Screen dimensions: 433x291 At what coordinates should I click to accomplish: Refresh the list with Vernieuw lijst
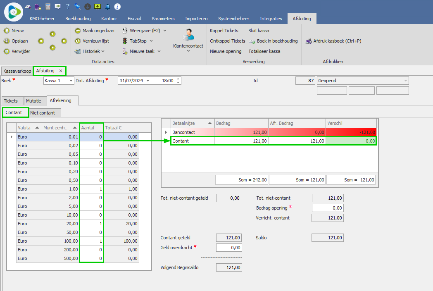(x=92, y=41)
